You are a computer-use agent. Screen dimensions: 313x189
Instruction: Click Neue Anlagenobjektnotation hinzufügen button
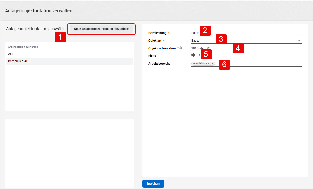[101, 29]
